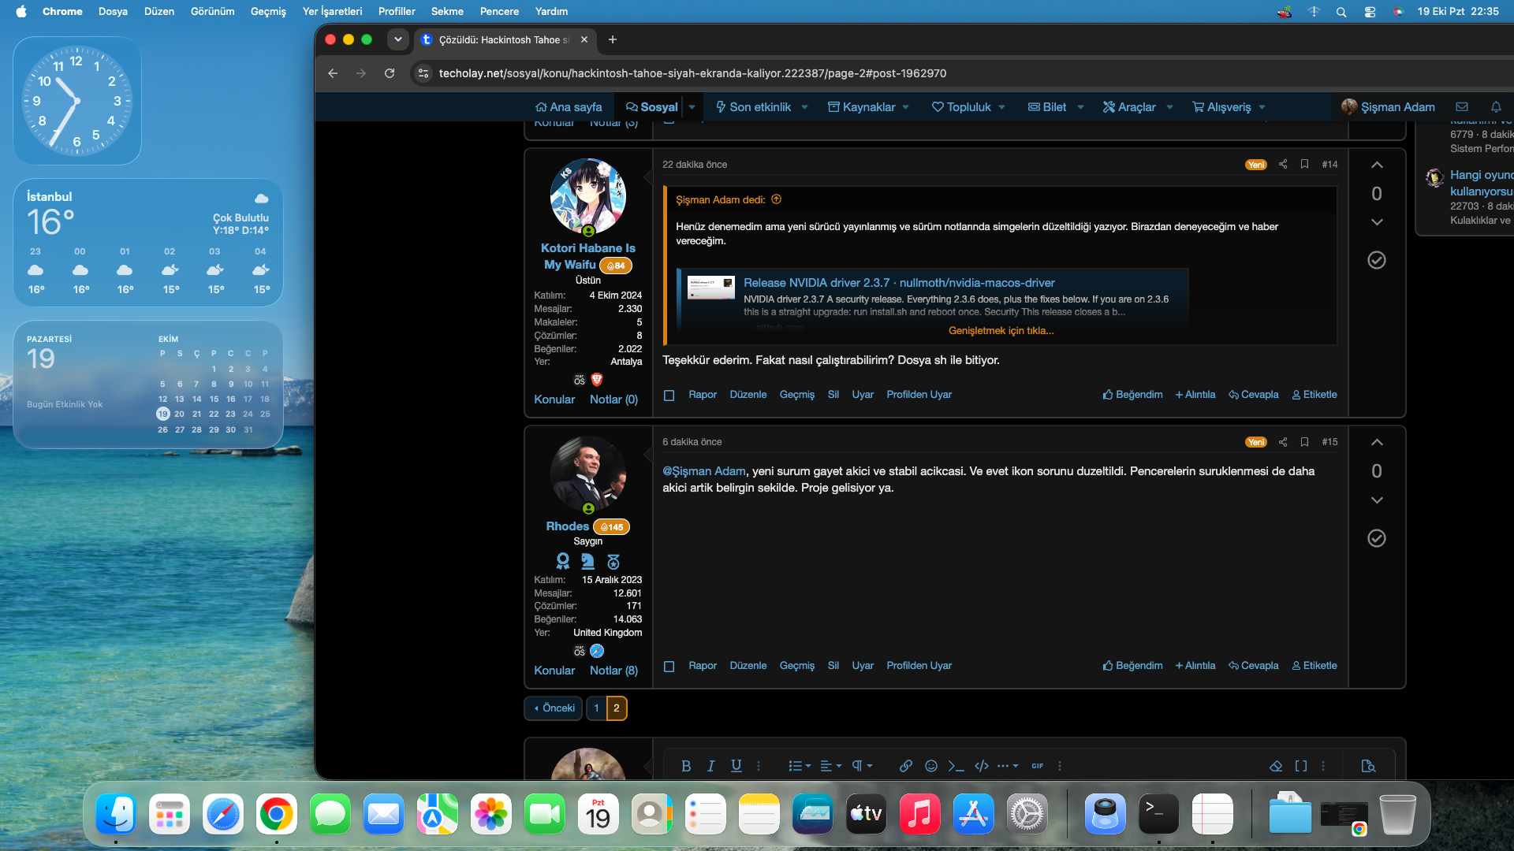Expand the Araçlar dropdown arrow
The width and height of the screenshot is (1514, 851).
pos(1169,107)
